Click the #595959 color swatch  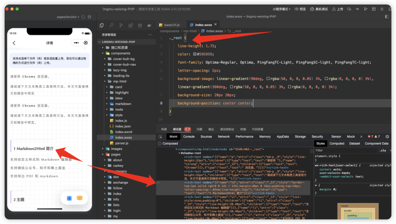tap(195, 54)
